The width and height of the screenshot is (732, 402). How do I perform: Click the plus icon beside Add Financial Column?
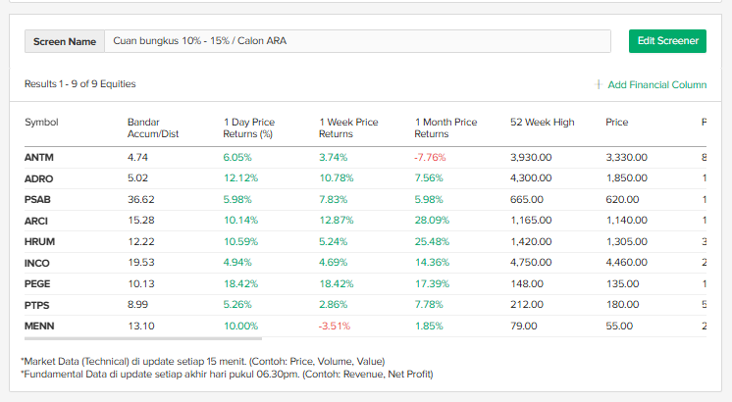tap(599, 85)
